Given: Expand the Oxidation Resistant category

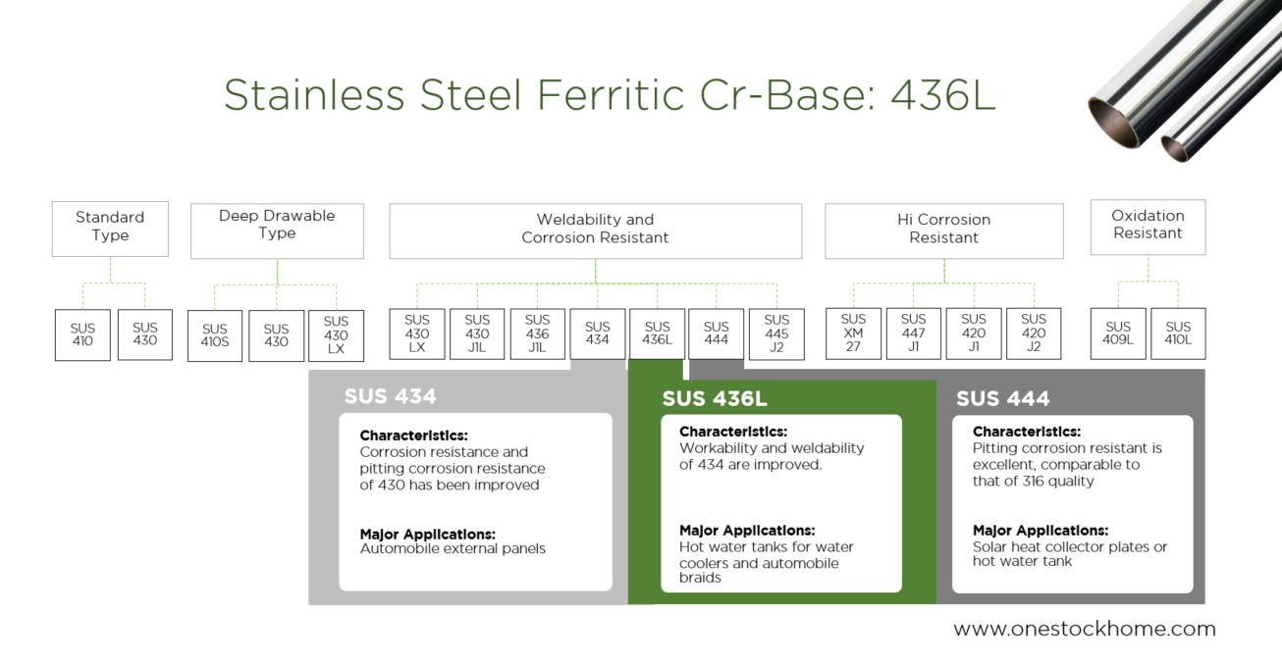Looking at the screenshot, I should [x=1147, y=227].
